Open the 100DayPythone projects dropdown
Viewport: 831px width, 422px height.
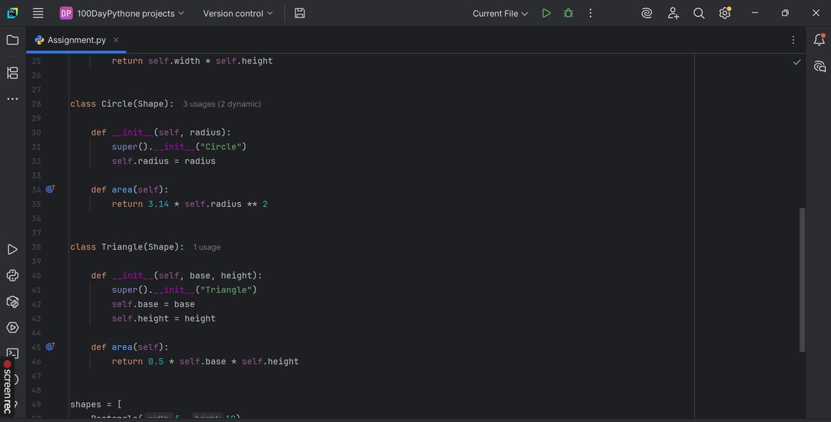click(x=122, y=13)
